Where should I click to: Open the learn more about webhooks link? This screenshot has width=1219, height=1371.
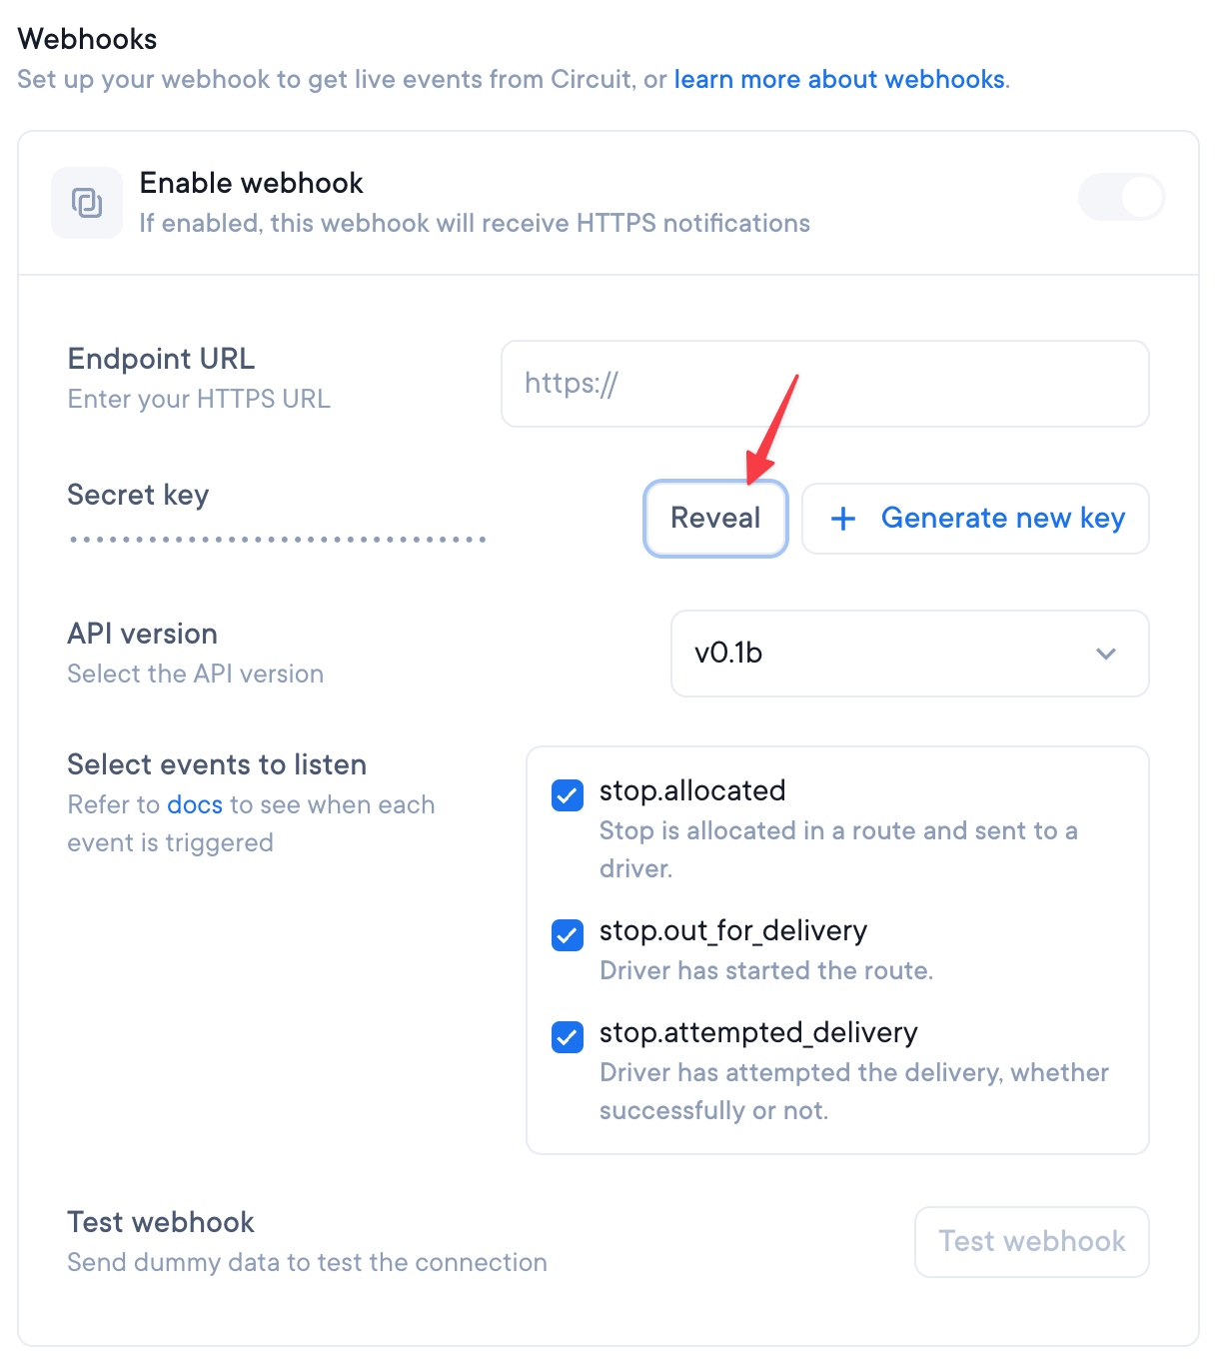pos(839,80)
